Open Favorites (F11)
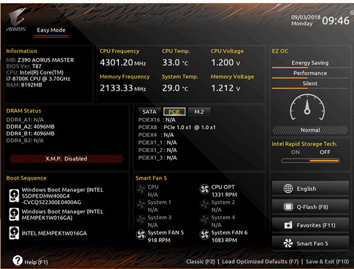The width and height of the screenshot is (354, 269). click(311, 225)
